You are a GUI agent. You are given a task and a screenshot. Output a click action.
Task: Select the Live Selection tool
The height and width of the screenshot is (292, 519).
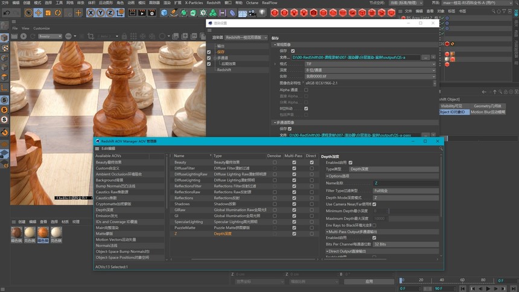point(28,13)
